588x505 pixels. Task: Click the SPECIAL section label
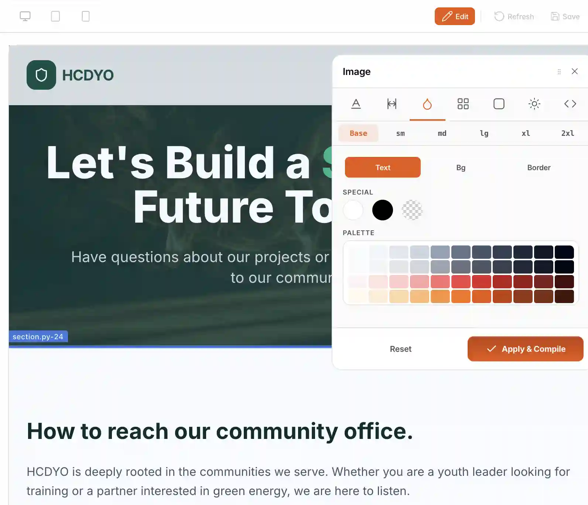pos(358,192)
